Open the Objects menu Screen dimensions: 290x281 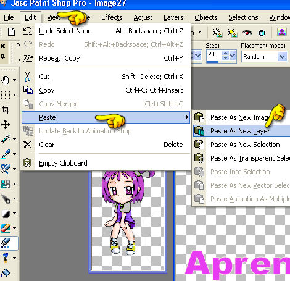coord(206,17)
